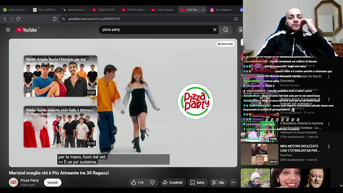Image resolution: width=343 pixels, height=193 pixels.
Task: Subscribe using the 'Iscriviti' button
Action: (53, 183)
